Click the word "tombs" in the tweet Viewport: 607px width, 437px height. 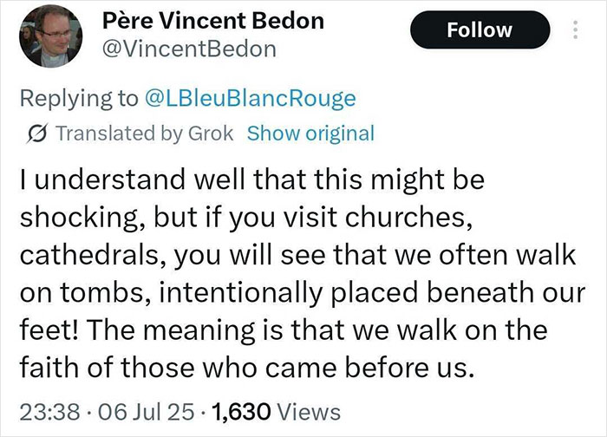tap(101, 293)
